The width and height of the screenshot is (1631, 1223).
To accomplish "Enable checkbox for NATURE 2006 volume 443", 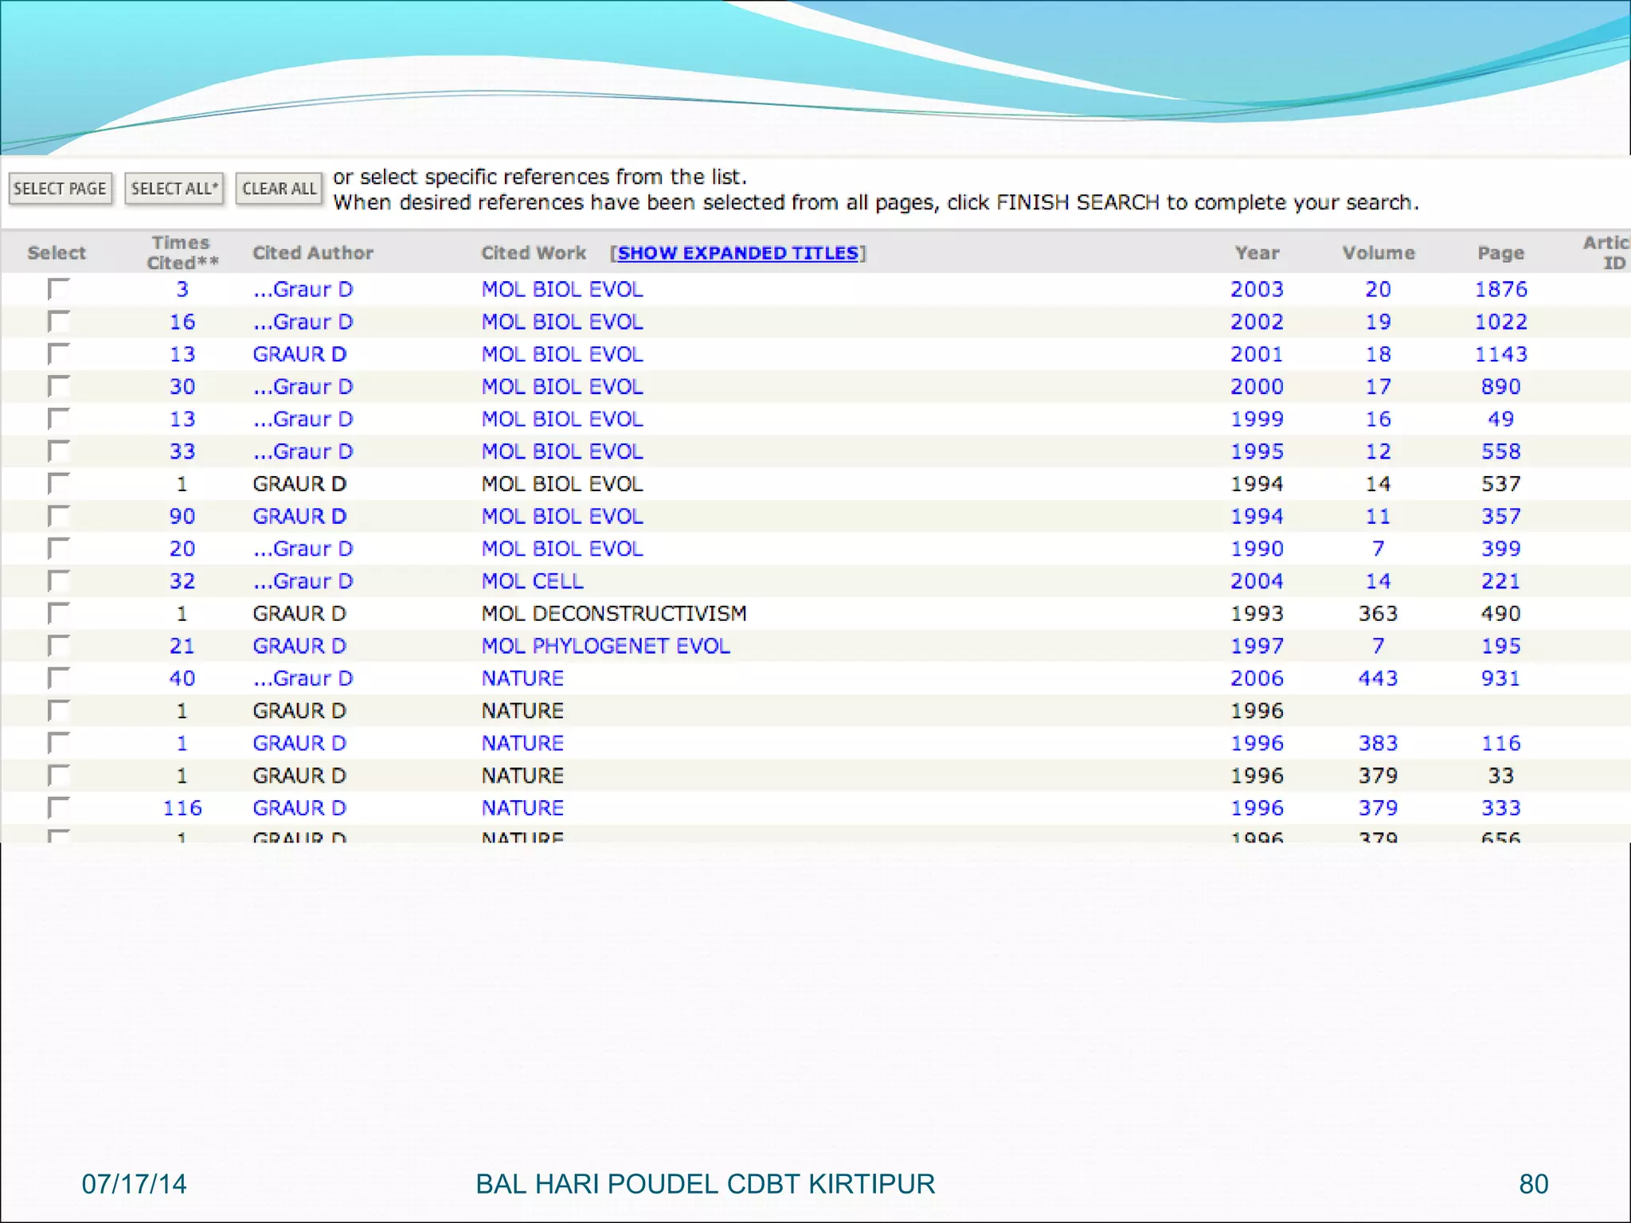I will pos(58,678).
